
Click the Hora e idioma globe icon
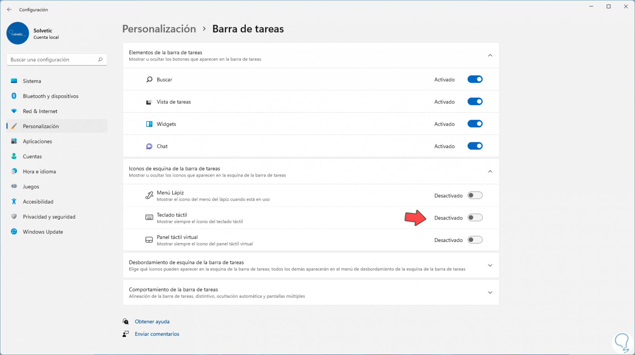[x=14, y=171]
